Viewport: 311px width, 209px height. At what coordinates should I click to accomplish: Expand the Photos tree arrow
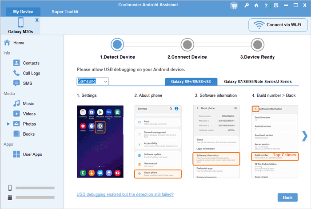coord(8,124)
